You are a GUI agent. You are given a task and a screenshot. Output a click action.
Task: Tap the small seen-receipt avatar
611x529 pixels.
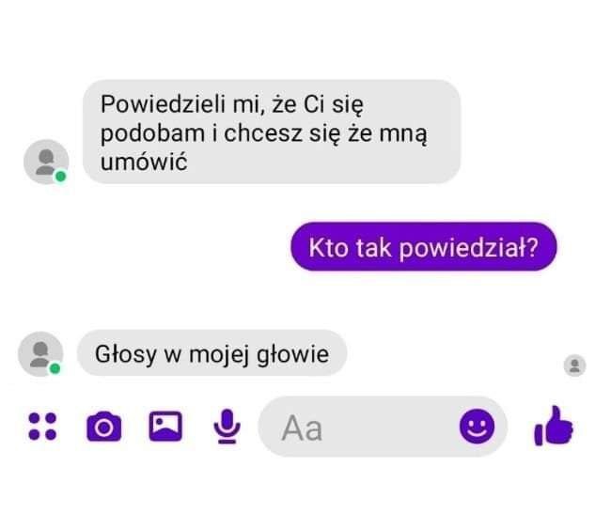click(574, 366)
